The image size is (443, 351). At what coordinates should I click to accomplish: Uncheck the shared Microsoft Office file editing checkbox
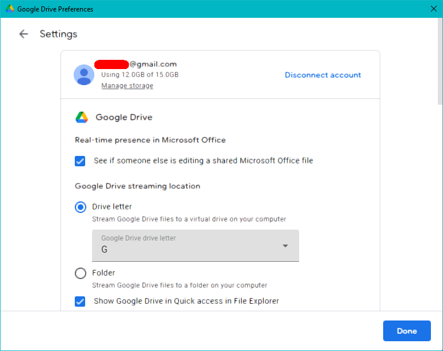pyautogui.click(x=80, y=161)
